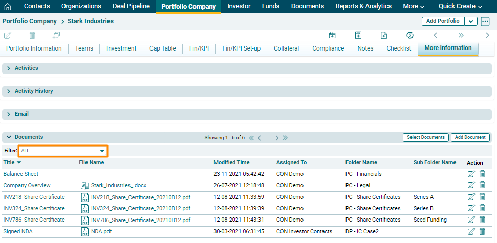This screenshot has height=243, width=497.
Task: Click the Stark_Industries docx Word icon
Action: point(85,185)
